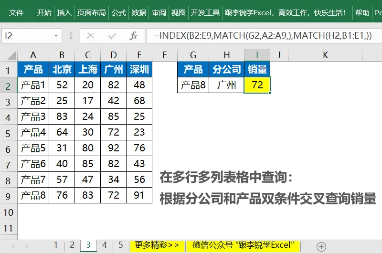Switch to sheet tab 1

(x=56, y=245)
